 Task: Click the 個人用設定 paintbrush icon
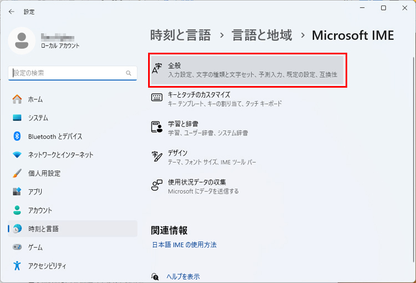tap(17, 173)
